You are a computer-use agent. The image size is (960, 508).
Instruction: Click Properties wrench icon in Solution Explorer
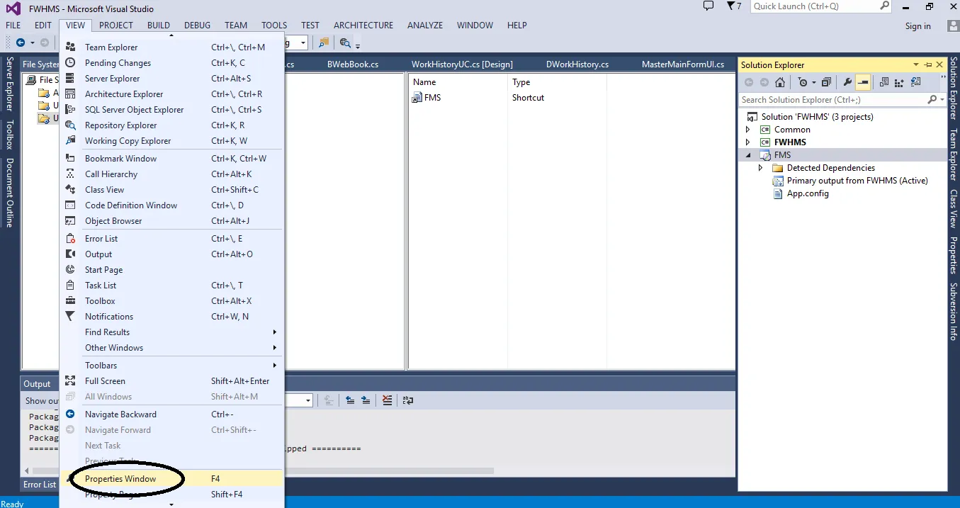(x=847, y=82)
